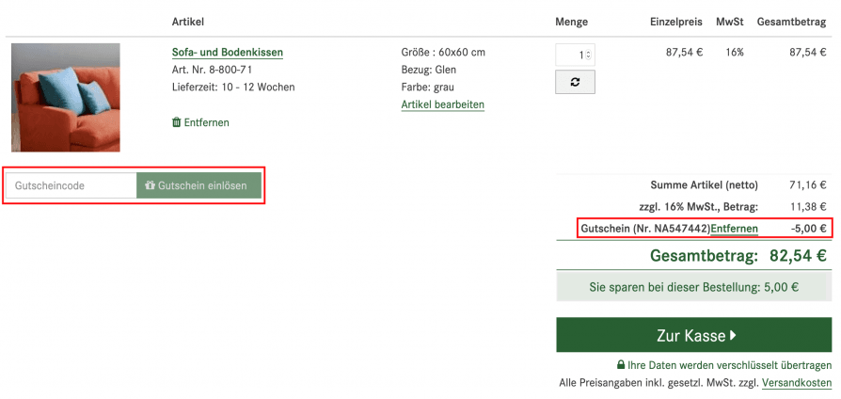This screenshot has height=399, width=841.
Task: Click the gift icon on the voucher button
Action: coord(150,186)
